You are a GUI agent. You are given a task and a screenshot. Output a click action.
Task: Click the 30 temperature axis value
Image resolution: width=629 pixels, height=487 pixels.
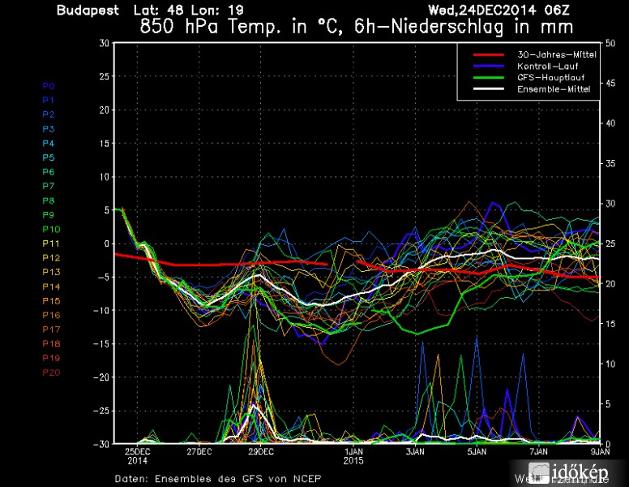pyautogui.click(x=104, y=42)
